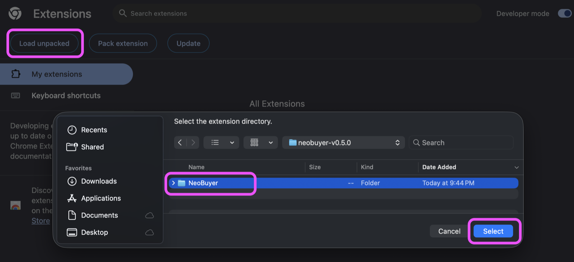
Task: Click the Desktop icon in the sidebar
Action: point(72,232)
